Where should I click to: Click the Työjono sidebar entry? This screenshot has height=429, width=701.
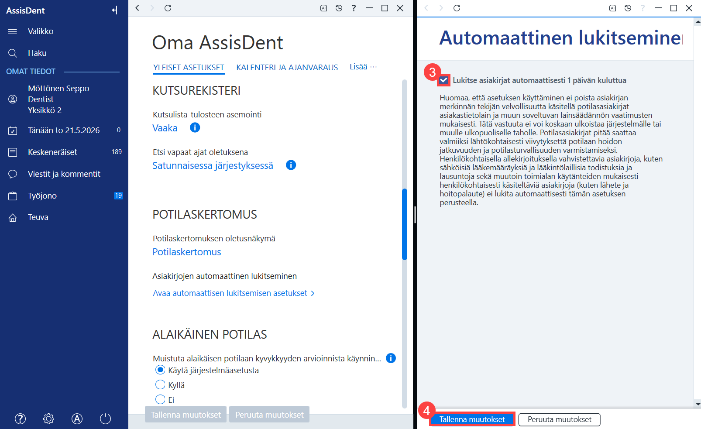coord(42,196)
